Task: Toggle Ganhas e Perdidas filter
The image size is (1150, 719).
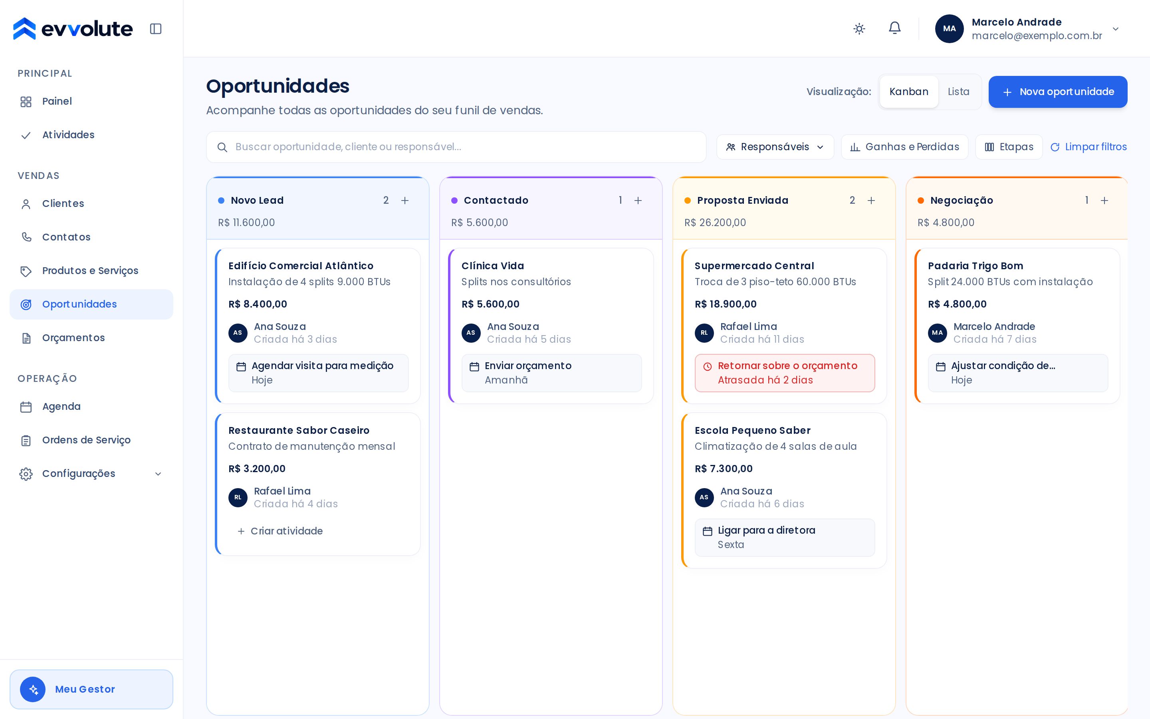Action: (904, 147)
